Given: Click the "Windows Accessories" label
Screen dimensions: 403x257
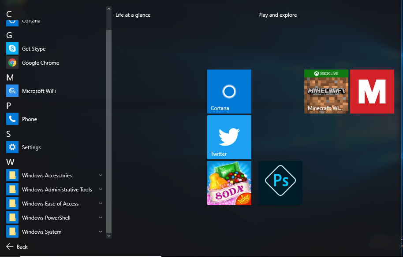Looking at the screenshot, I should [47, 176].
